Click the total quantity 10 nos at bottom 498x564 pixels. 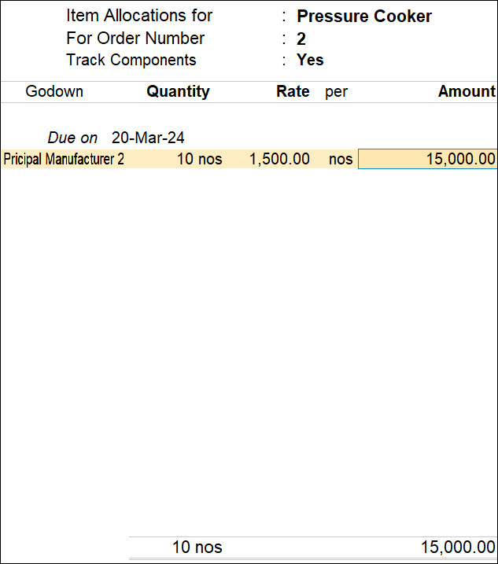tap(197, 547)
